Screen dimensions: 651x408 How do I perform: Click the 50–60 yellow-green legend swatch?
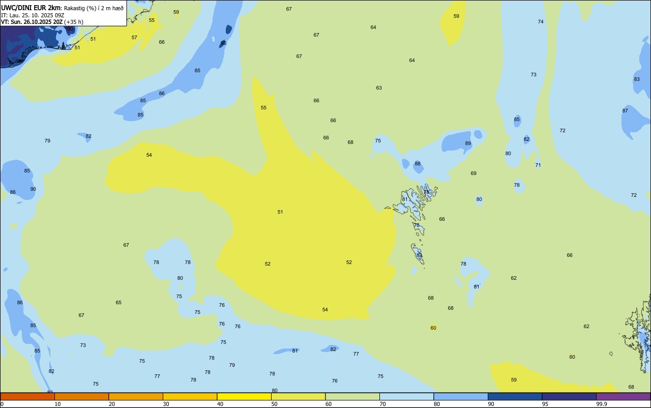[x=298, y=396]
